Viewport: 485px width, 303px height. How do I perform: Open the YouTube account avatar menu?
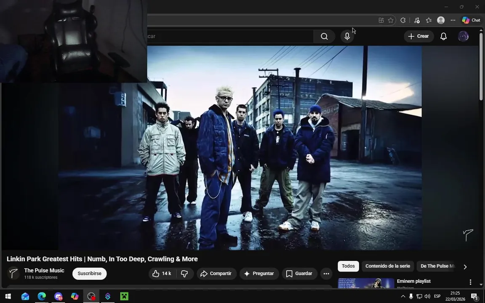click(463, 36)
